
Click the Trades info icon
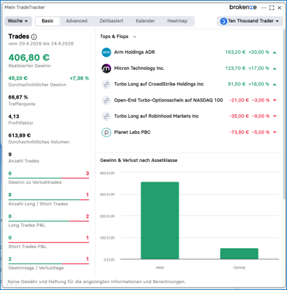click(x=34, y=37)
